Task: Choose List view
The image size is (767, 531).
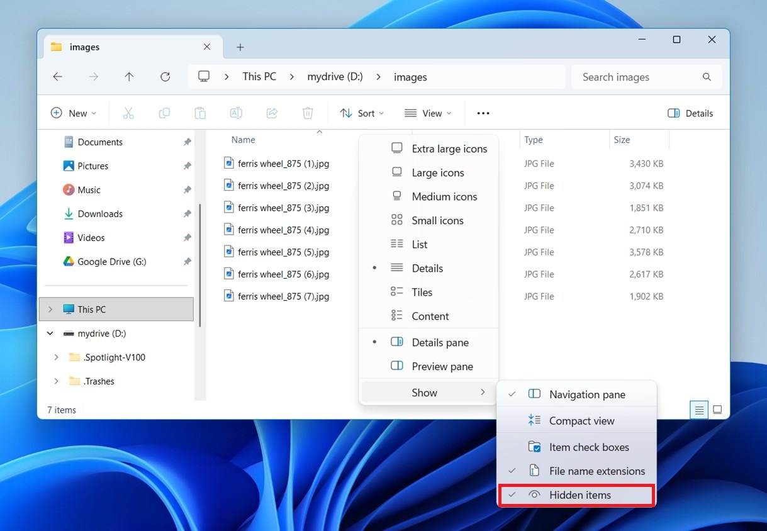Action: coord(428,244)
